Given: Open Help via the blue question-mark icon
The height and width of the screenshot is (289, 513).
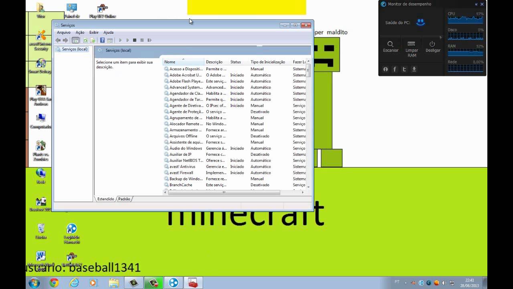Looking at the screenshot, I should [x=102, y=40].
